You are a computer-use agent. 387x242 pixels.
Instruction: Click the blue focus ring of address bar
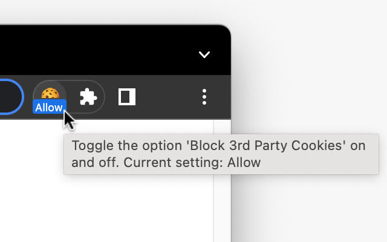point(22,97)
